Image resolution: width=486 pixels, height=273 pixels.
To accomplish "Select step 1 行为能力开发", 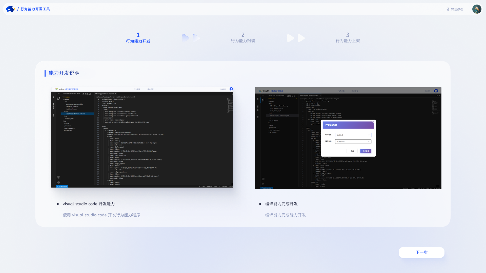I will pyautogui.click(x=138, y=38).
